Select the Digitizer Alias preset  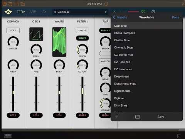(146, 91)
